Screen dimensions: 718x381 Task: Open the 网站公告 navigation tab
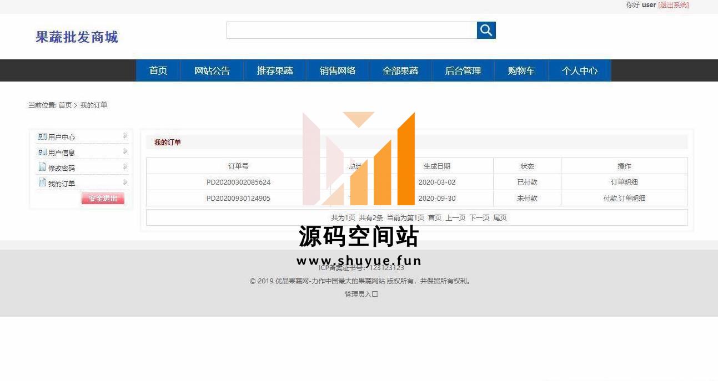click(x=212, y=71)
